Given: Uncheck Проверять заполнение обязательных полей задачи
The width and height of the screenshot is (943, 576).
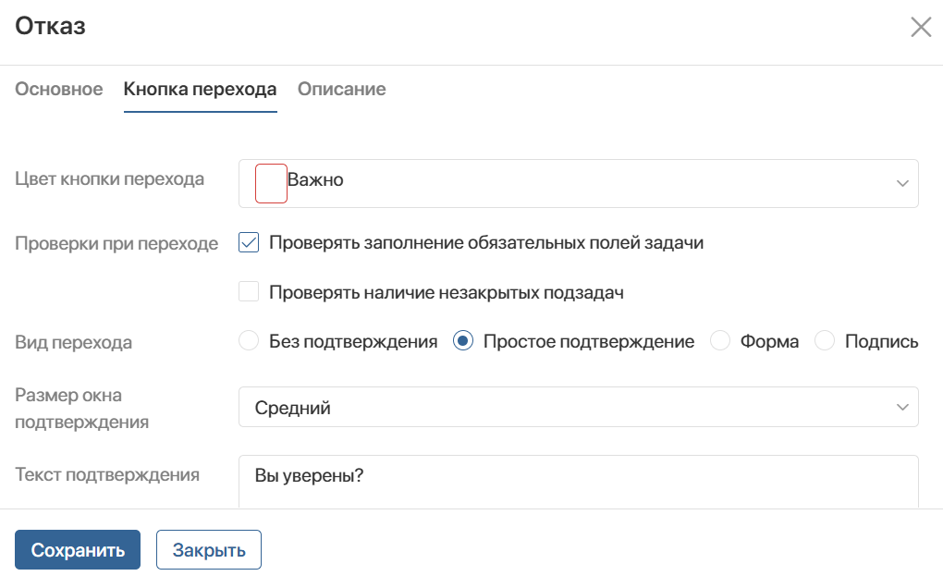Looking at the screenshot, I should click(x=249, y=242).
